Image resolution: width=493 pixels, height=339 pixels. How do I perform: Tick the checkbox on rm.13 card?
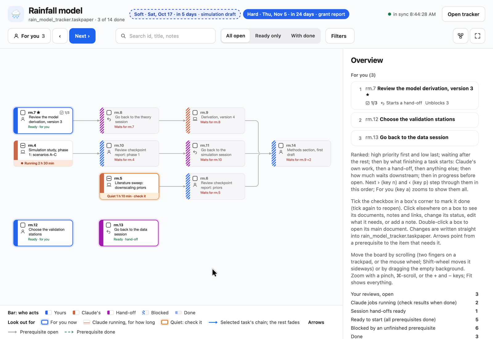click(x=108, y=225)
